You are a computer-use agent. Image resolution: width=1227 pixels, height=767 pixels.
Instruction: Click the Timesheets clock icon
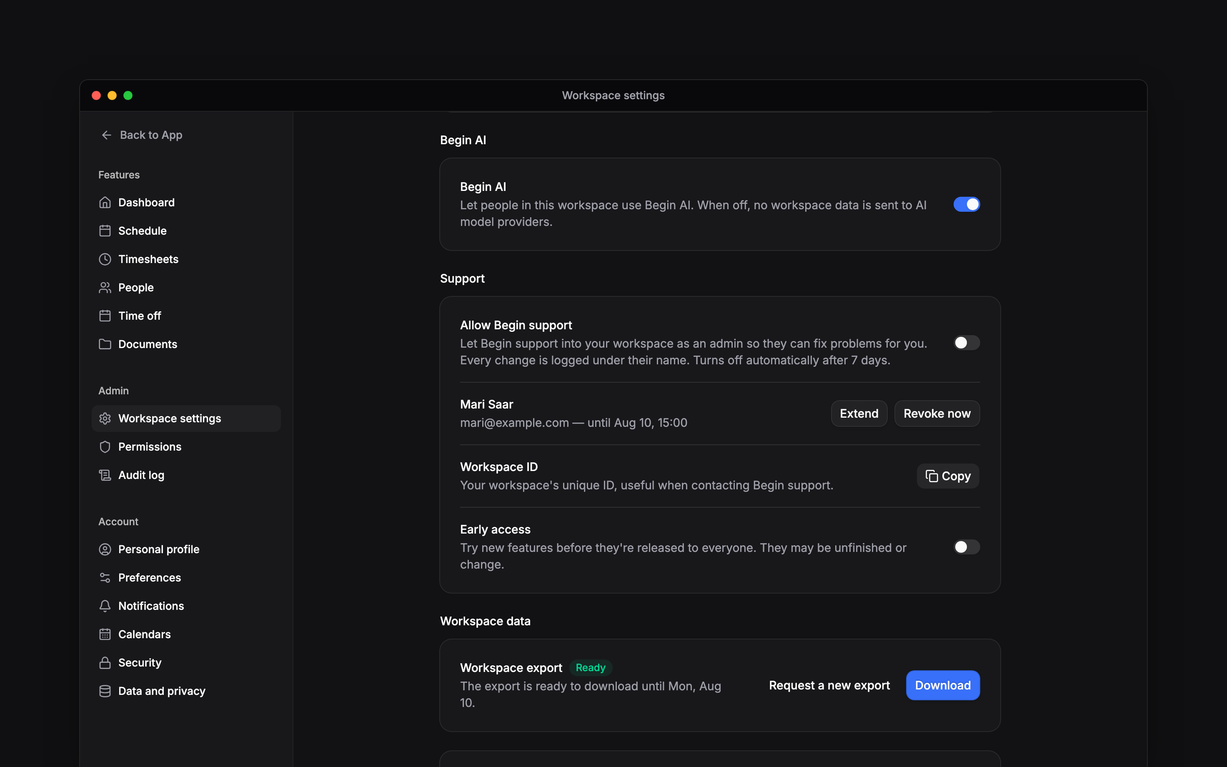pos(105,259)
